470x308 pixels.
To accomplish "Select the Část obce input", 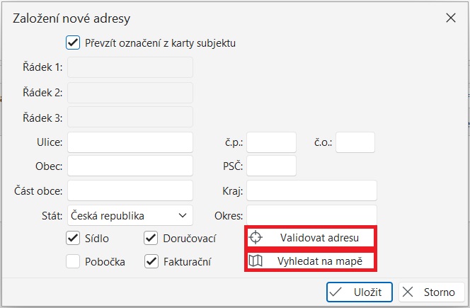I will pyautogui.click(x=130, y=190).
